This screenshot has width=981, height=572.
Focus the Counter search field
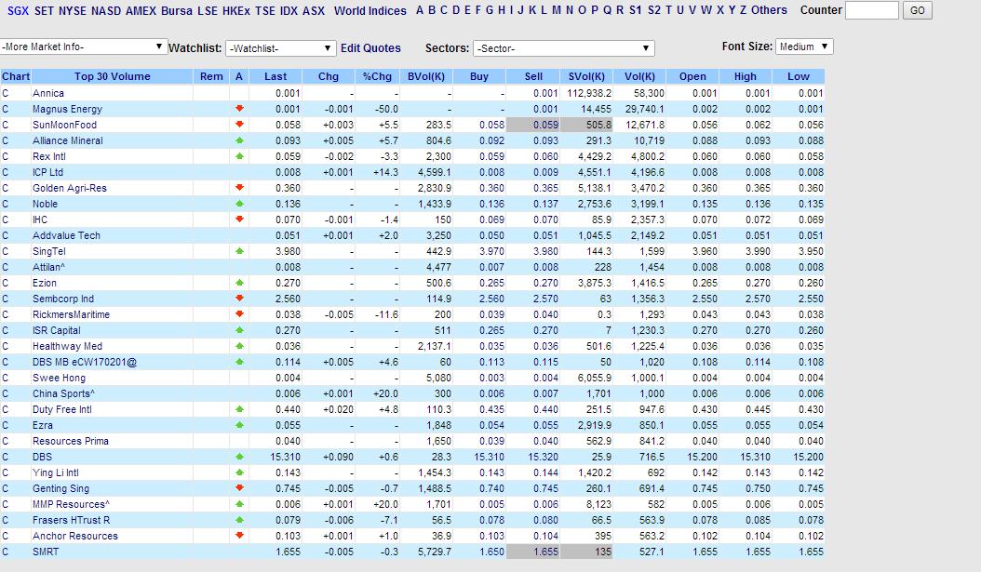[x=871, y=10]
